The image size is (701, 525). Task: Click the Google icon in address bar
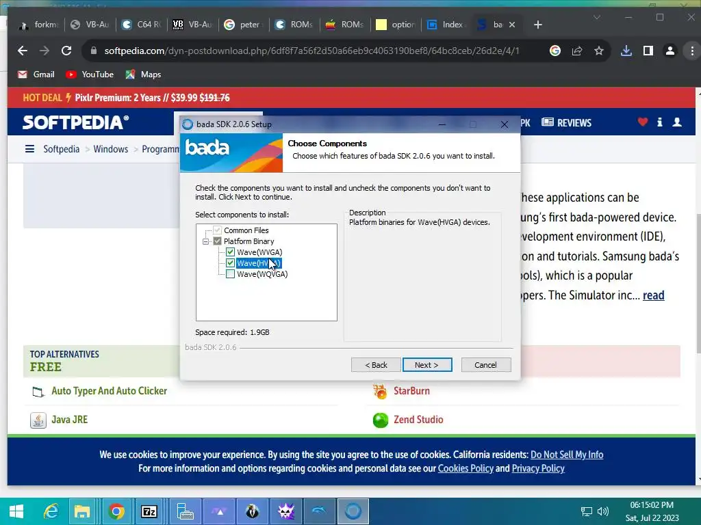click(x=555, y=51)
